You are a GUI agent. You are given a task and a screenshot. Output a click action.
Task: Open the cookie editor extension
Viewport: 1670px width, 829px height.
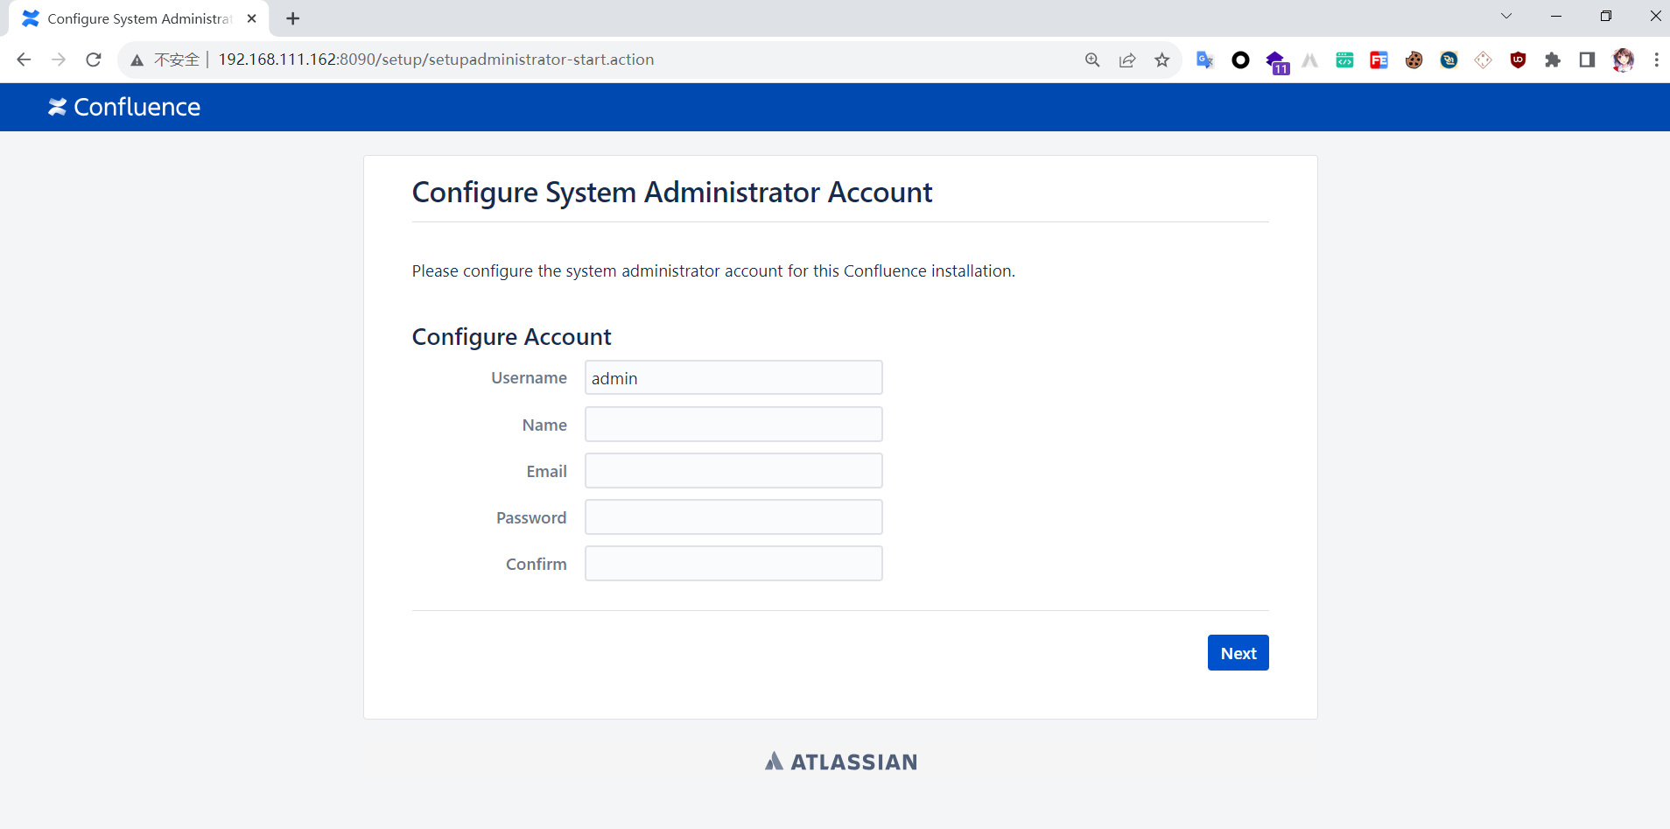click(1414, 60)
